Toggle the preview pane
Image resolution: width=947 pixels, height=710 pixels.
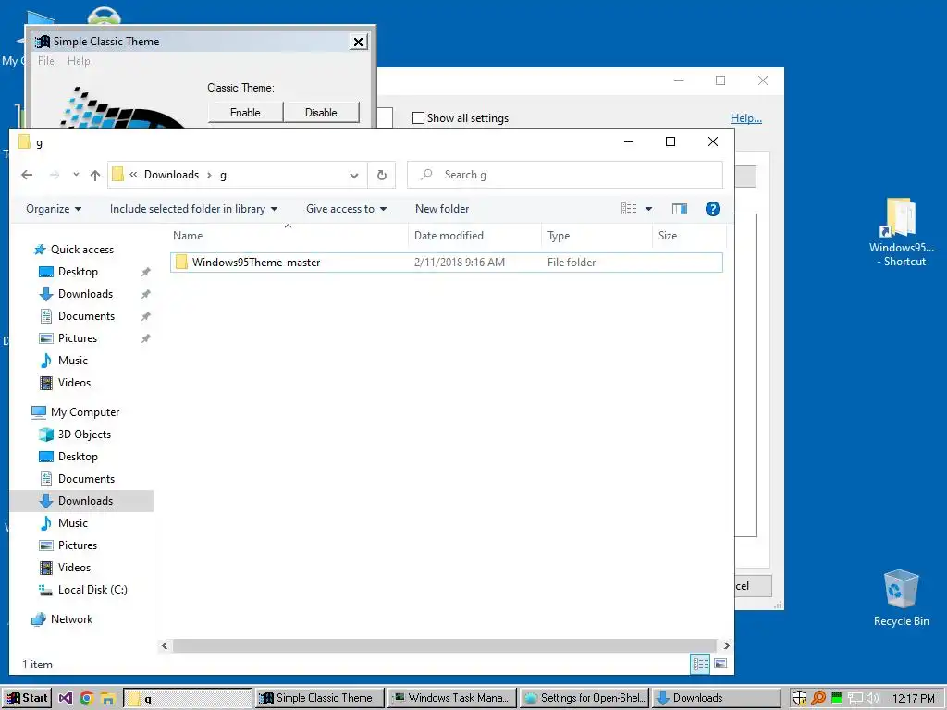point(680,209)
